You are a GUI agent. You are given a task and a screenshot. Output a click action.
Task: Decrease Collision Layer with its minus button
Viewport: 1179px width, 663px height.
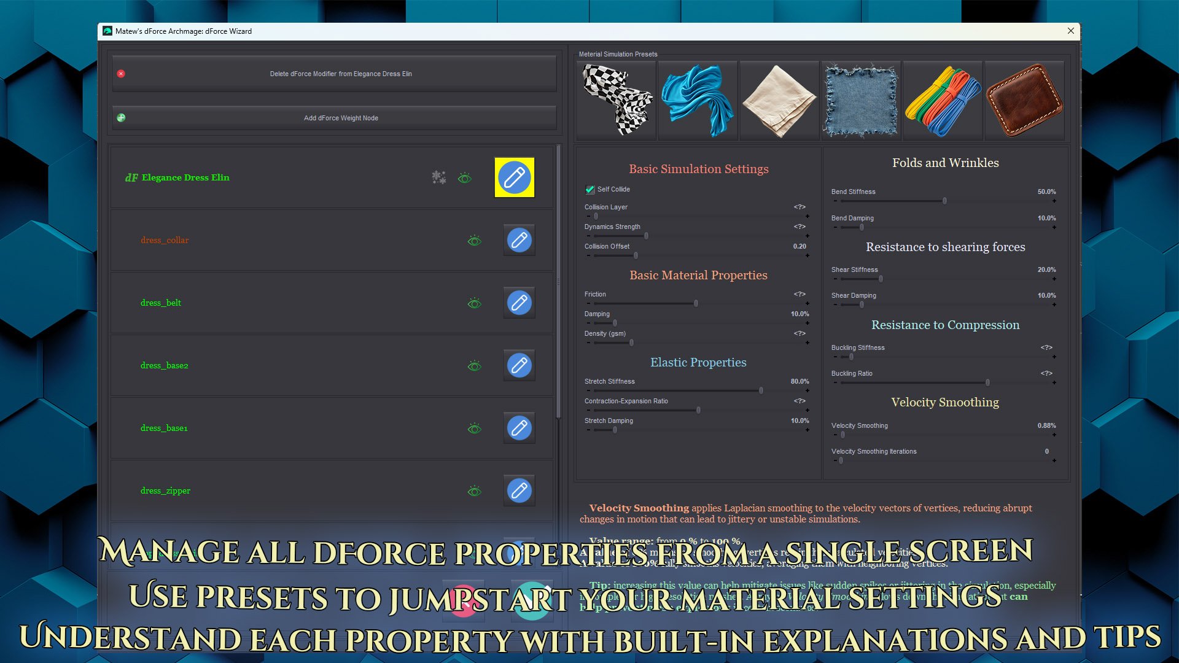pos(588,216)
